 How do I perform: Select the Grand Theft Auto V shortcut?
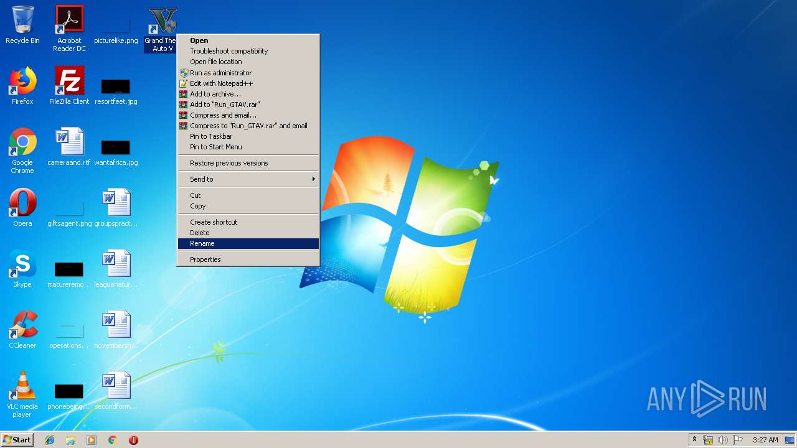[161, 29]
